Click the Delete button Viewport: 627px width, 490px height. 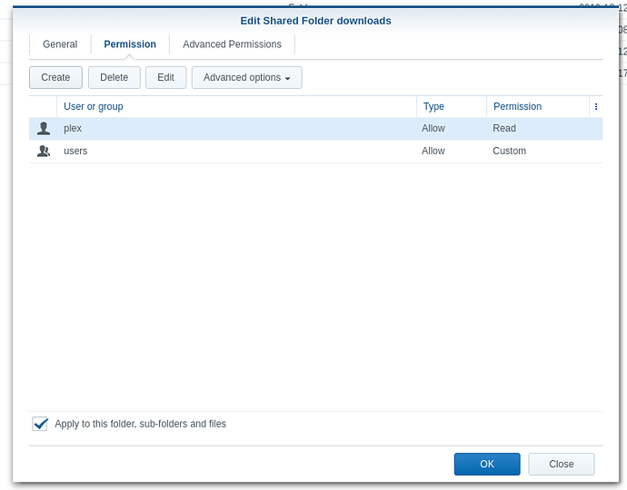coord(114,78)
